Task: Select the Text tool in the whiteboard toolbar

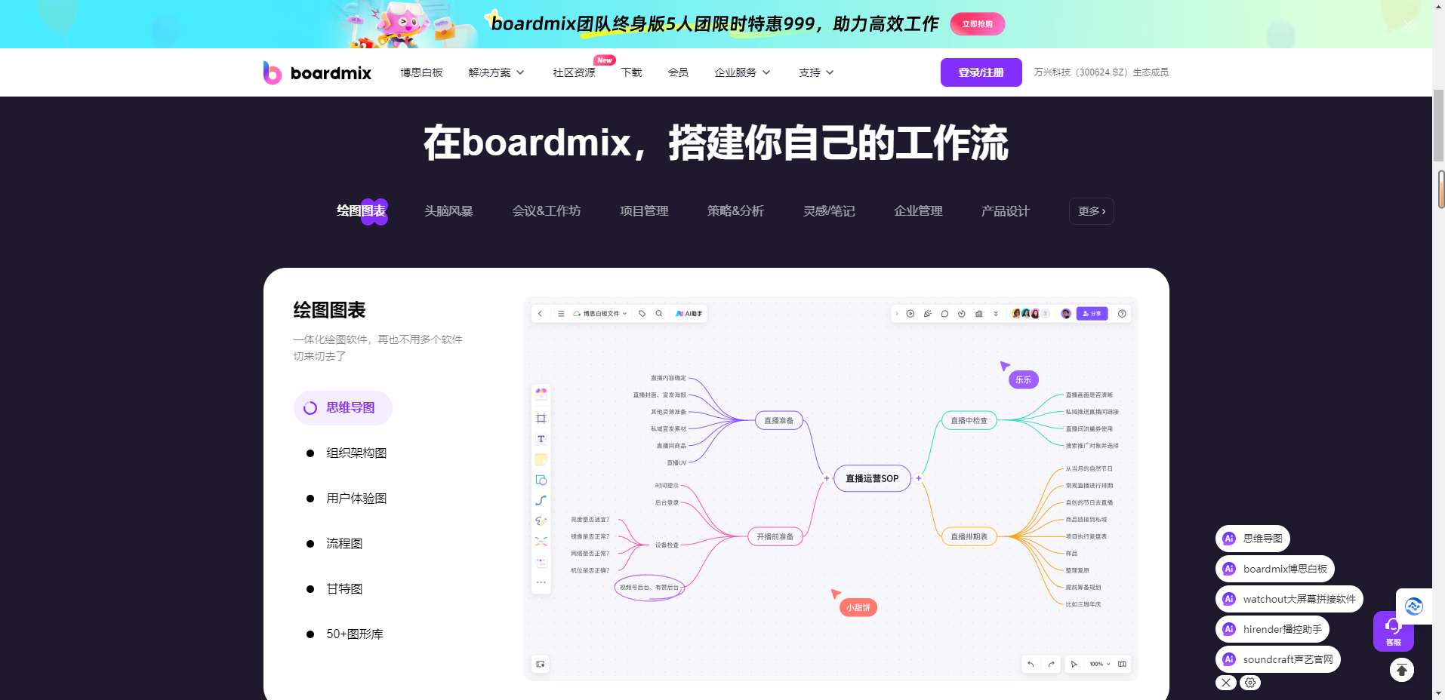Action: pos(541,438)
